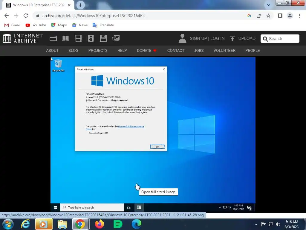Open the ABOUT menu item
This screenshot has height=230, width=306.
[52, 50]
